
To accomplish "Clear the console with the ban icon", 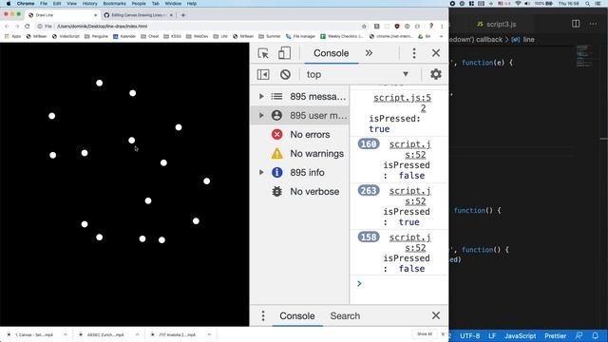I will point(285,74).
